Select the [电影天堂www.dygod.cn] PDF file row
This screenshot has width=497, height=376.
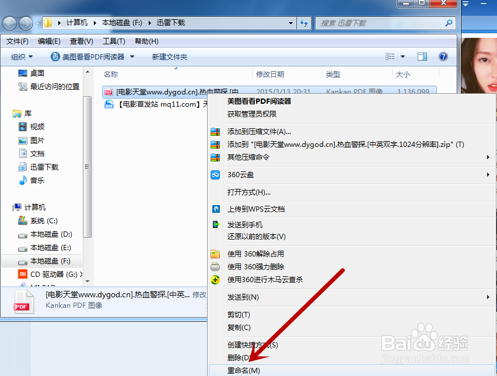pos(269,92)
